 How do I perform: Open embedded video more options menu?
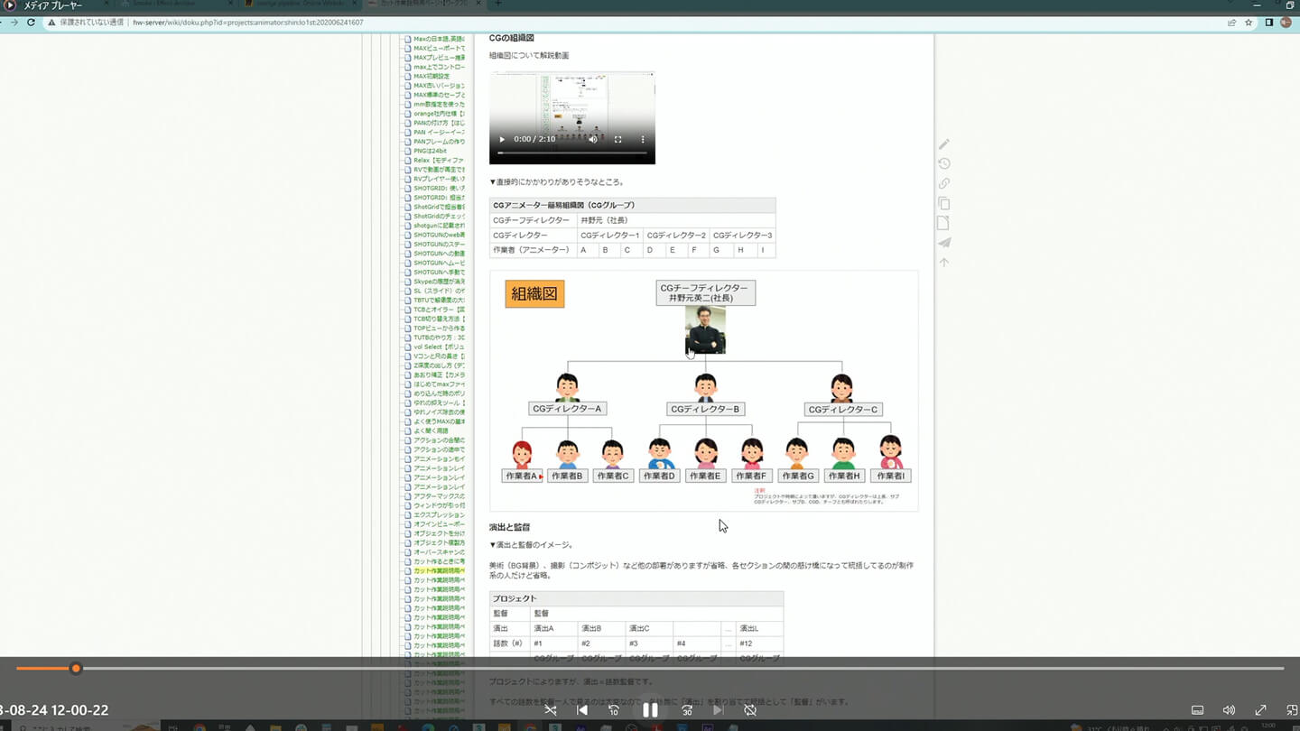pyautogui.click(x=643, y=139)
